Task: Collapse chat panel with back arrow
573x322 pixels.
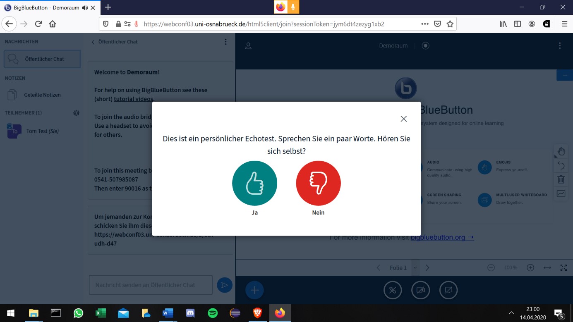Action: click(x=94, y=42)
